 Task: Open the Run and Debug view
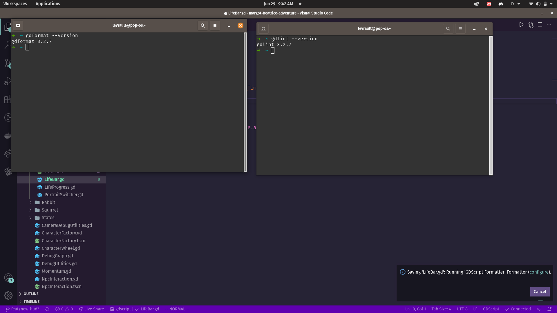pyautogui.click(x=8, y=81)
